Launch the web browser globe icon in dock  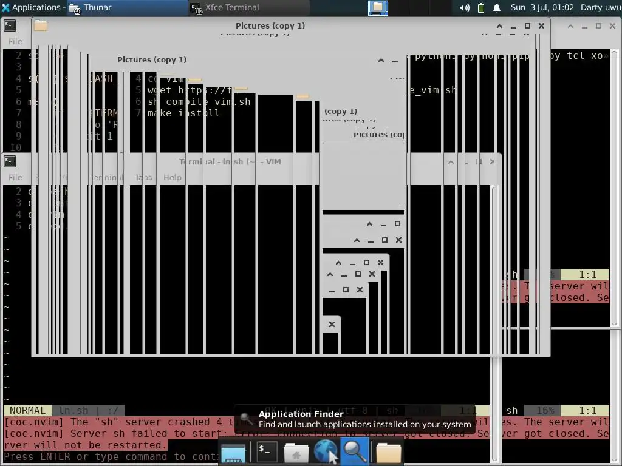(x=326, y=451)
